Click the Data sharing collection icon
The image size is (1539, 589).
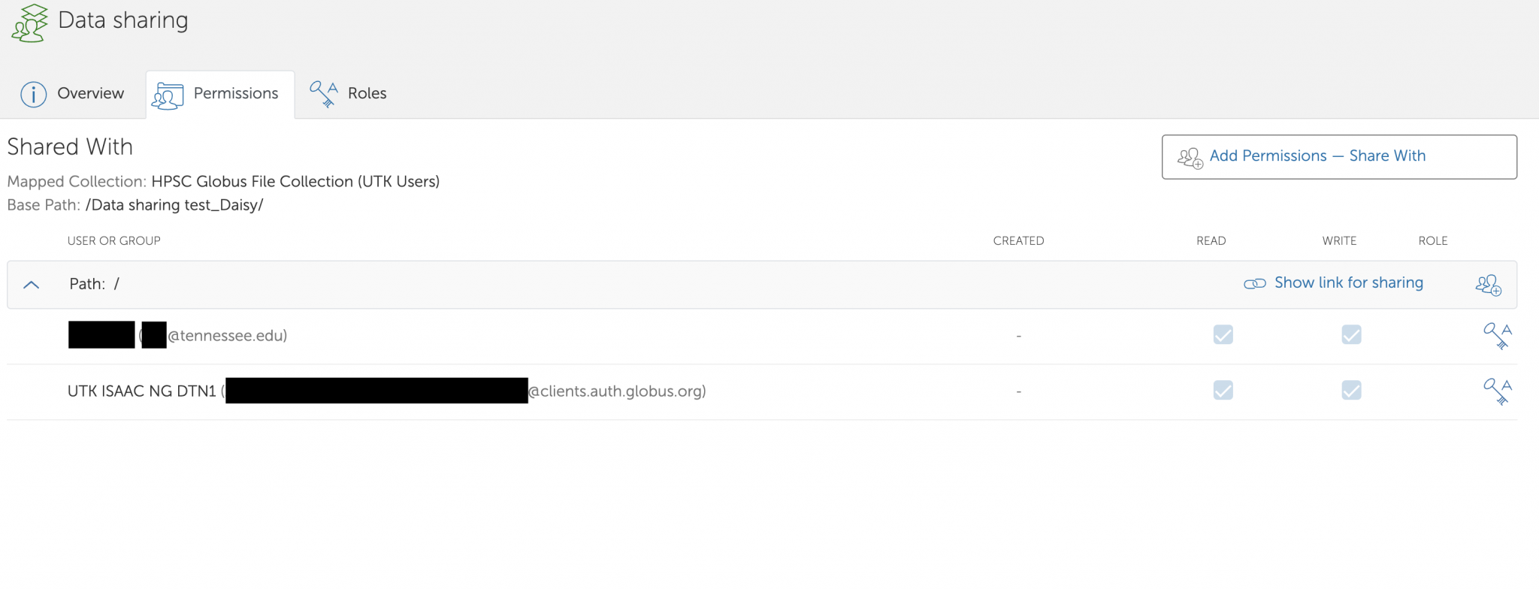pyautogui.click(x=29, y=23)
